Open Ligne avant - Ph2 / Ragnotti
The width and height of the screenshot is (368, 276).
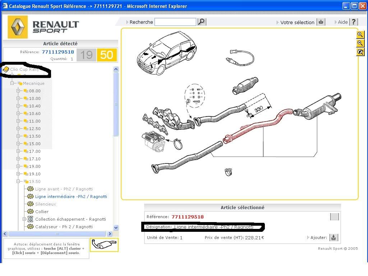(x=64, y=189)
